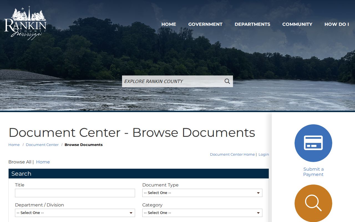Click the Submit a Payment text link
355x222 pixels.
(313, 172)
